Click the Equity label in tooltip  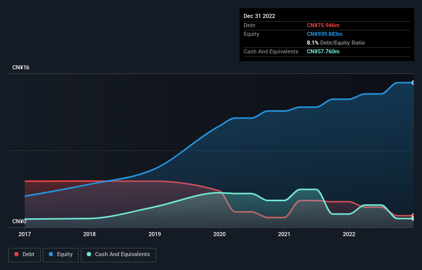251,34
